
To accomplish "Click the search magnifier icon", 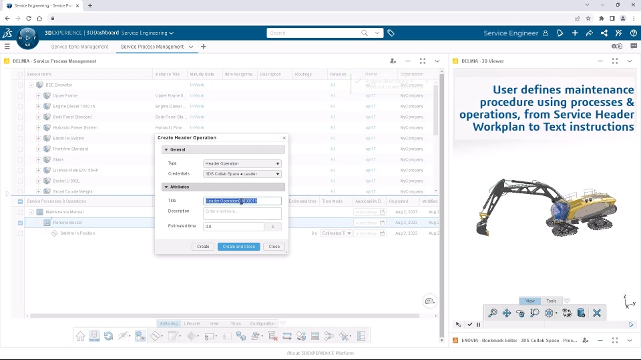I will tap(365, 33).
